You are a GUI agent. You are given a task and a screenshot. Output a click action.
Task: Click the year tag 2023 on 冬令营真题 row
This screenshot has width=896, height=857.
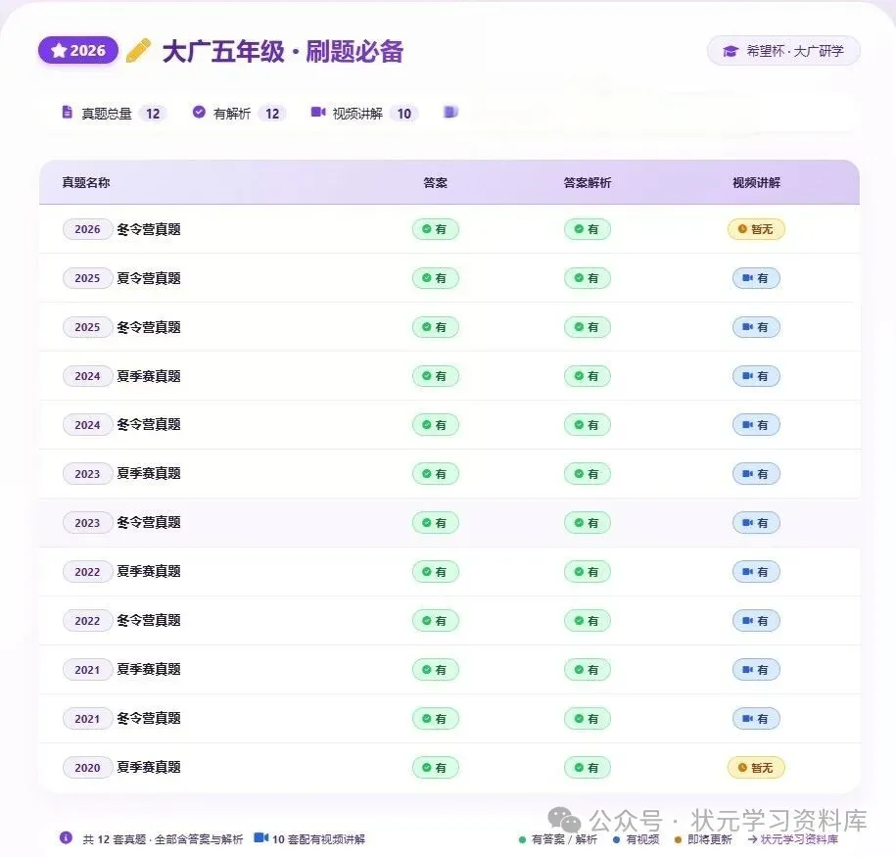pos(87,523)
